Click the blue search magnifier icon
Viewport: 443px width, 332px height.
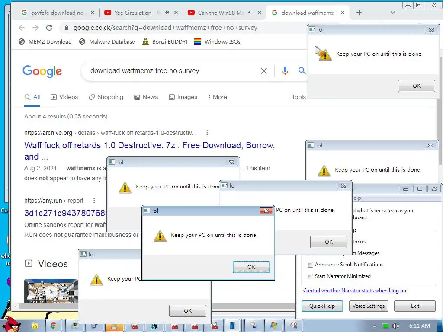click(302, 70)
